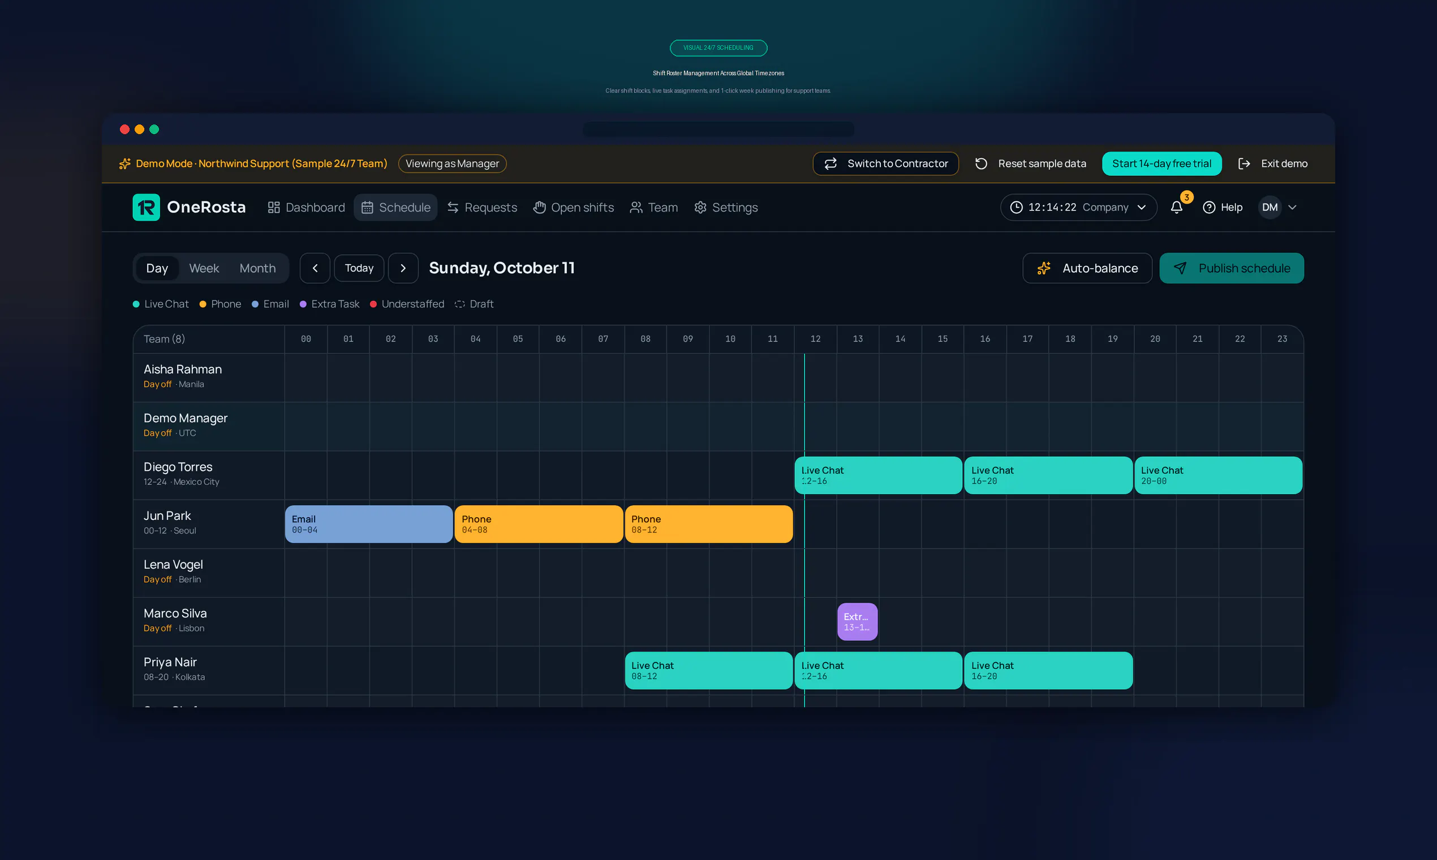Open Marco Silva's Extra Task block

point(857,621)
